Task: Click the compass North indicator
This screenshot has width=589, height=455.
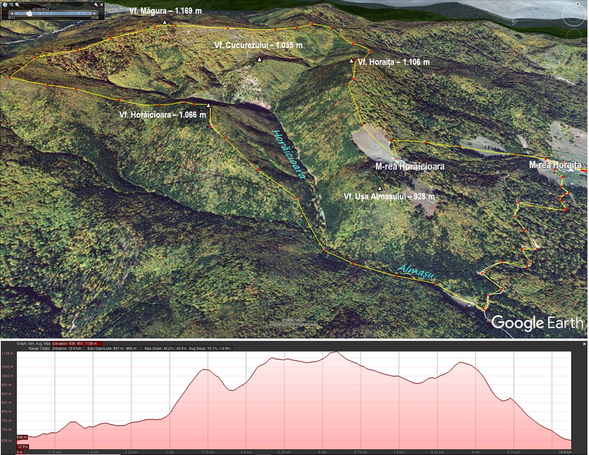Action: pyautogui.click(x=578, y=4)
